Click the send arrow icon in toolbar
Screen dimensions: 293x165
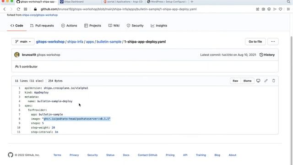pos(275,9)
